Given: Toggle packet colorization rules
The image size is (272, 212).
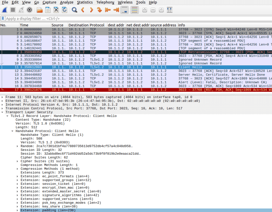Looking at the screenshot, I should coord(134,10).
